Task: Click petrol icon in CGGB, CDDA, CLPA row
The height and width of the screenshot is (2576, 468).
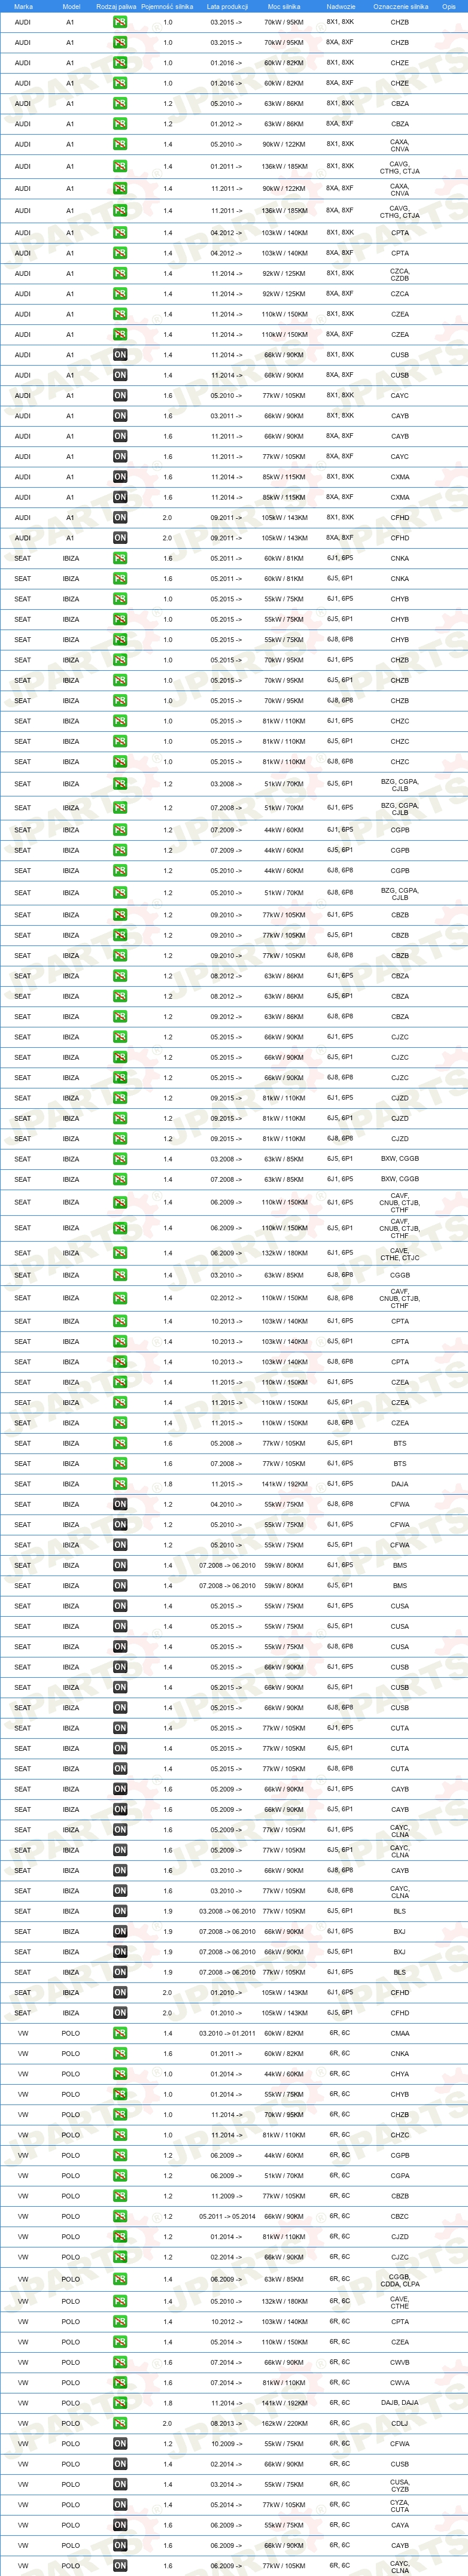Action: click(x=120, y=2279)
